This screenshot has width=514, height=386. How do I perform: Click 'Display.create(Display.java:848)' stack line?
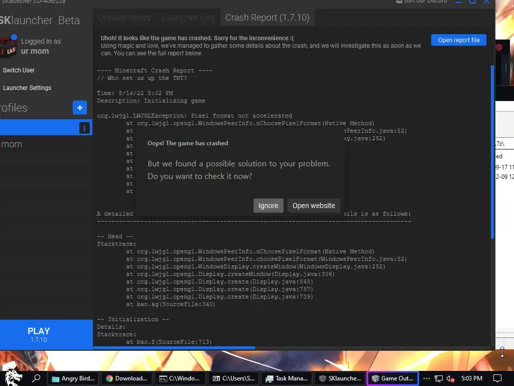tap(219, 281)
